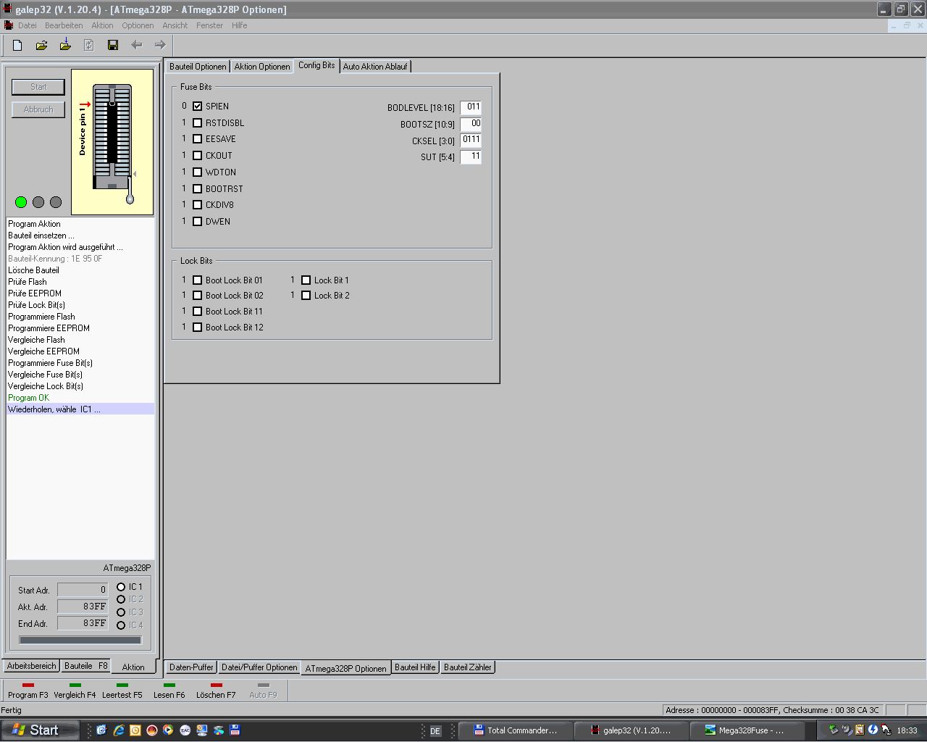The height and width of the screenshot is (742, 927).
Task: Click the folder icon with blue down arrow
Action: pyautogui.click(x=65, y=45)
